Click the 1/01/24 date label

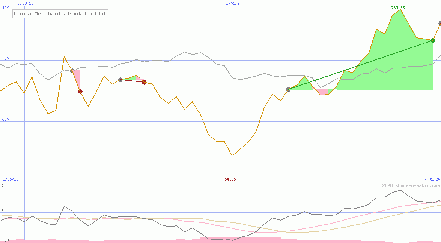pos(234,3)
